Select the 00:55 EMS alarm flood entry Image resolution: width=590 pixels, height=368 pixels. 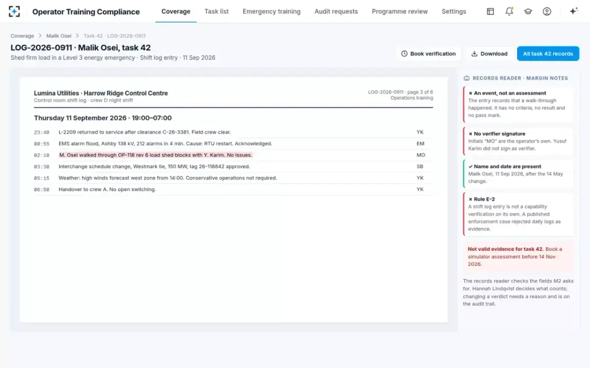(x=234, y=144)
